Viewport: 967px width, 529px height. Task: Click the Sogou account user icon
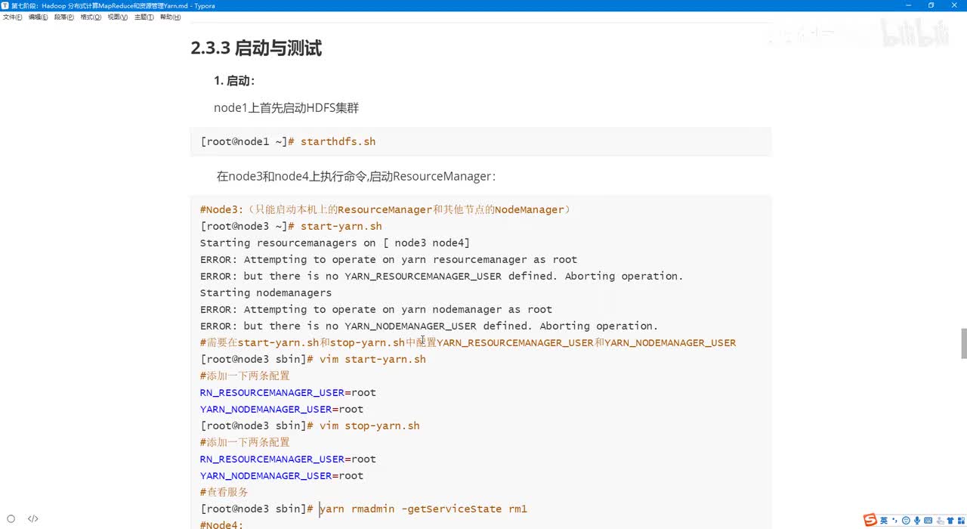coord(940,520)
